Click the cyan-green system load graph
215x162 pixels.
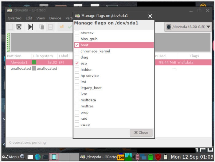click(128, 157)
